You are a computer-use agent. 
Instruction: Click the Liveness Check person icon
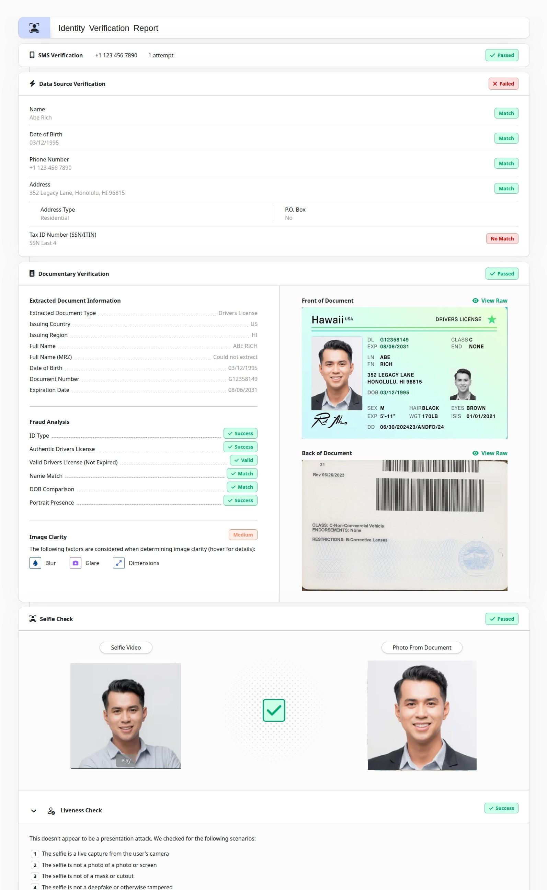pyautogui.click(x=51, y=811)
